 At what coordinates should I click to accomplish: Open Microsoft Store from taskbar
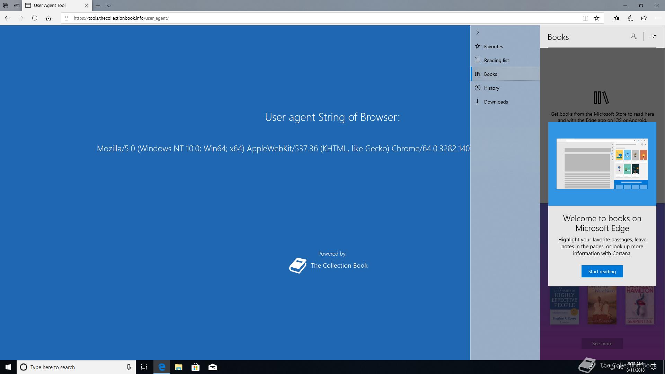pyautogui.click(x=196, y=367)
